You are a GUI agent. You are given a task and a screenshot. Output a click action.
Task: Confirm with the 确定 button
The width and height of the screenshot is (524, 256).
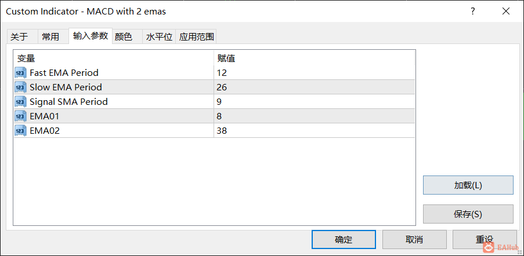click(x=344, y=240)
